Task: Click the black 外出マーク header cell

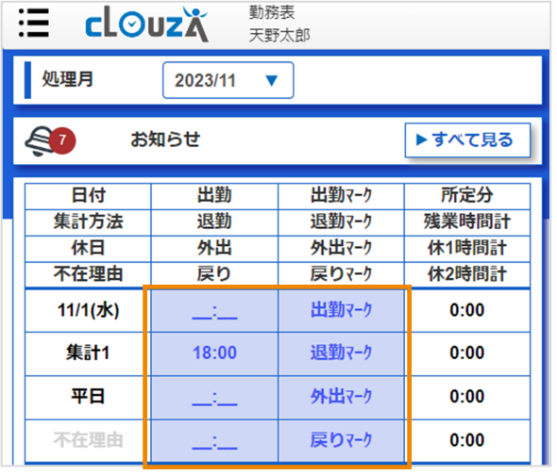Action: (341, 248)
